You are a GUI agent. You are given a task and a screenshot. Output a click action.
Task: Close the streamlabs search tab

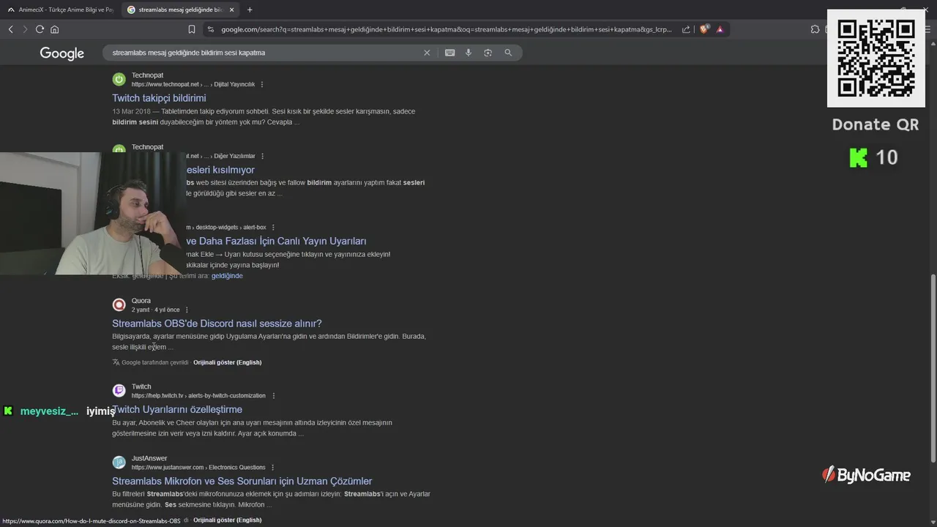232,10
